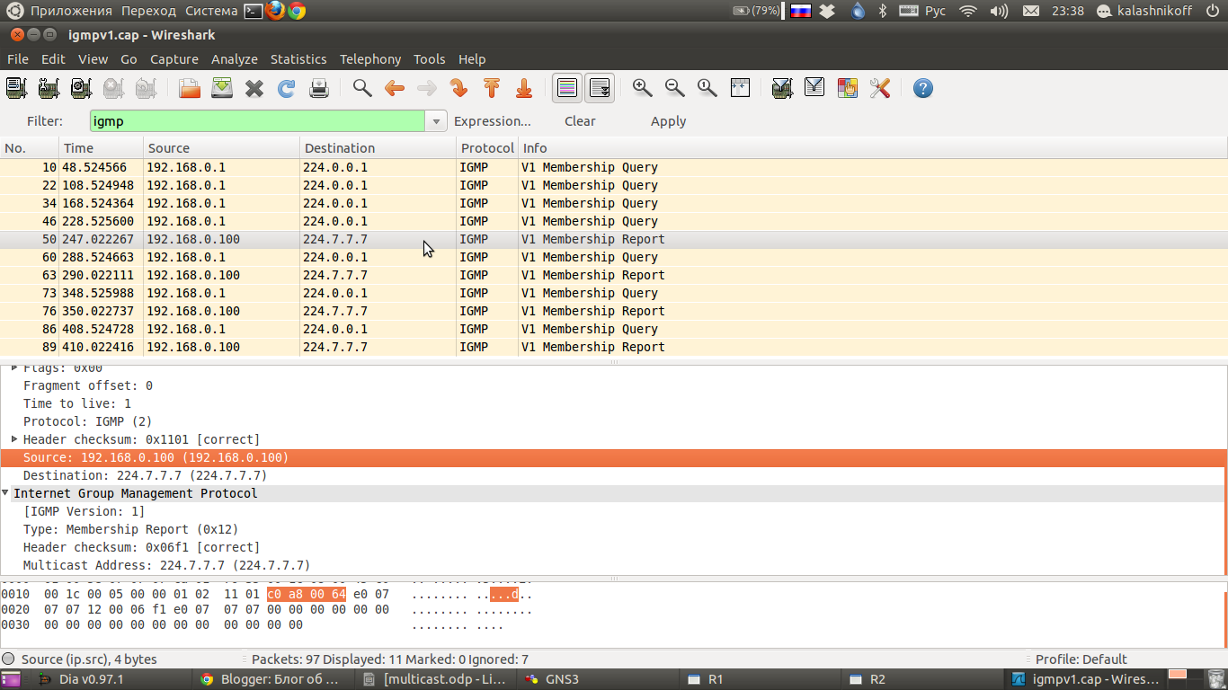Open preferences wrench icon in toolbar
The width and height of the screenshot is (1228, 690).
point(880,88)
